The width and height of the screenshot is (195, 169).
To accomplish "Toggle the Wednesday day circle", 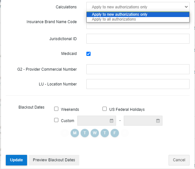I will (x=95, y=133).
